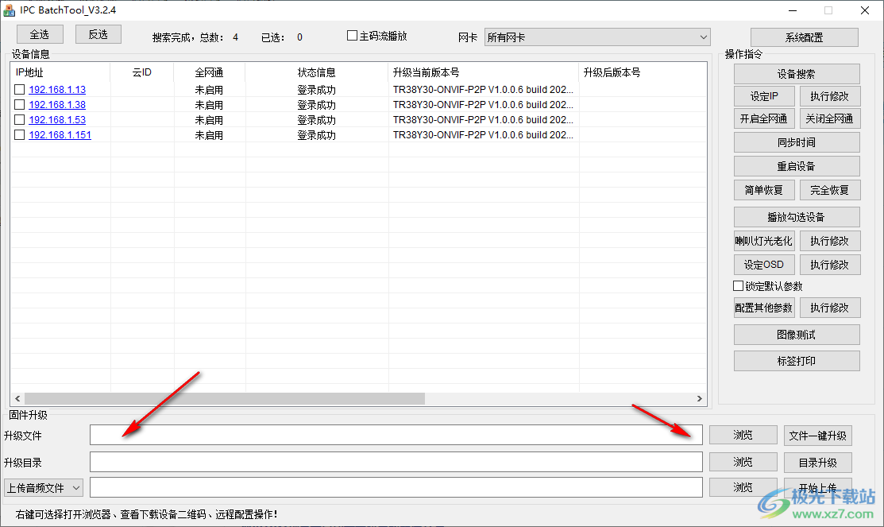Click 文件一键升级 one-key upgrade button
The image size is (884, 527).
pyautogui.click(x=817, y=435)
